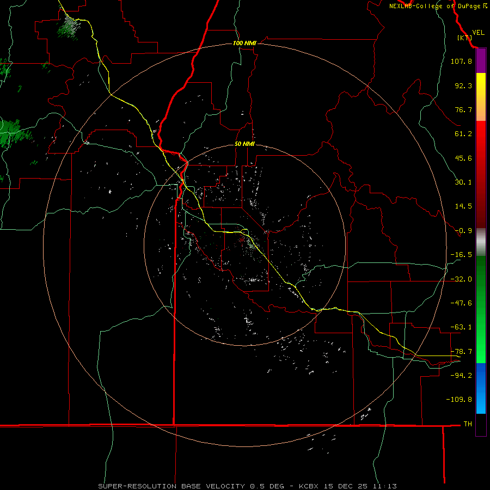Click the -47.6 velocity scale value

tap(461, 303)
